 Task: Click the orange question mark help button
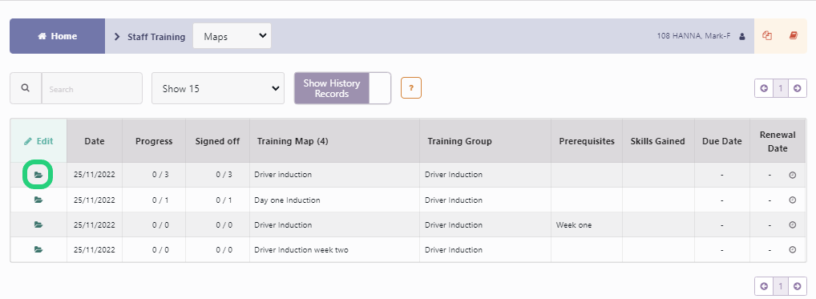coord(411,88)
